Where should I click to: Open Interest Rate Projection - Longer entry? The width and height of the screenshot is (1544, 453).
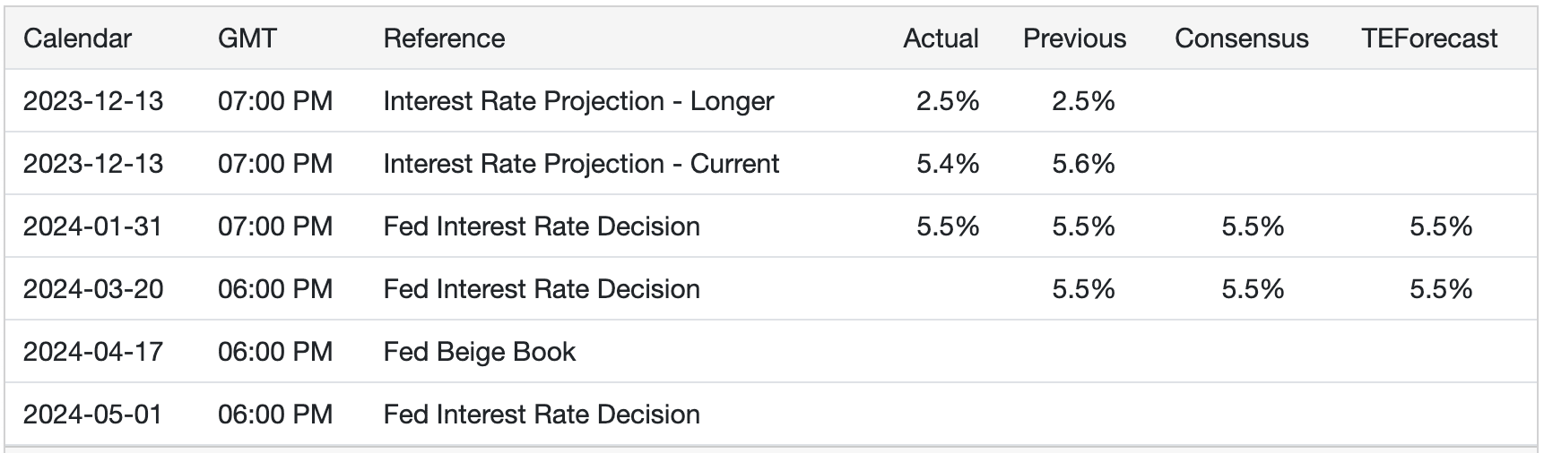click(x=578, y=101)
